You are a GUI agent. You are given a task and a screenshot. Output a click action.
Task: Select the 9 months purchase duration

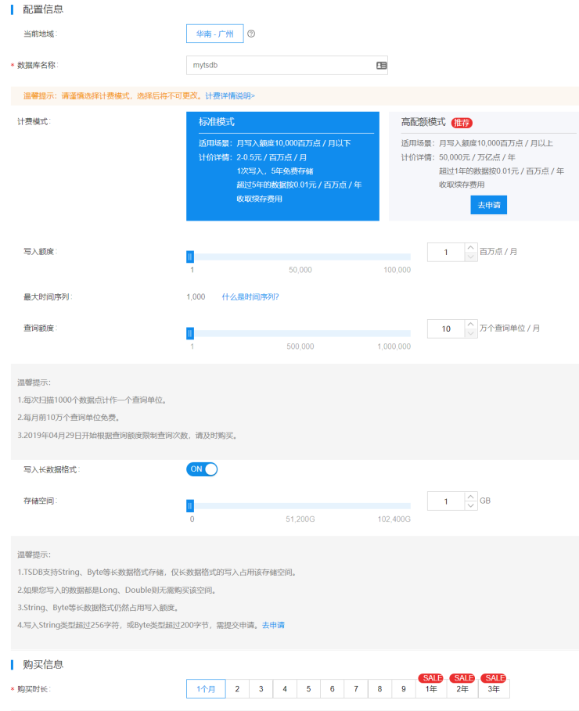pos(404,689)
